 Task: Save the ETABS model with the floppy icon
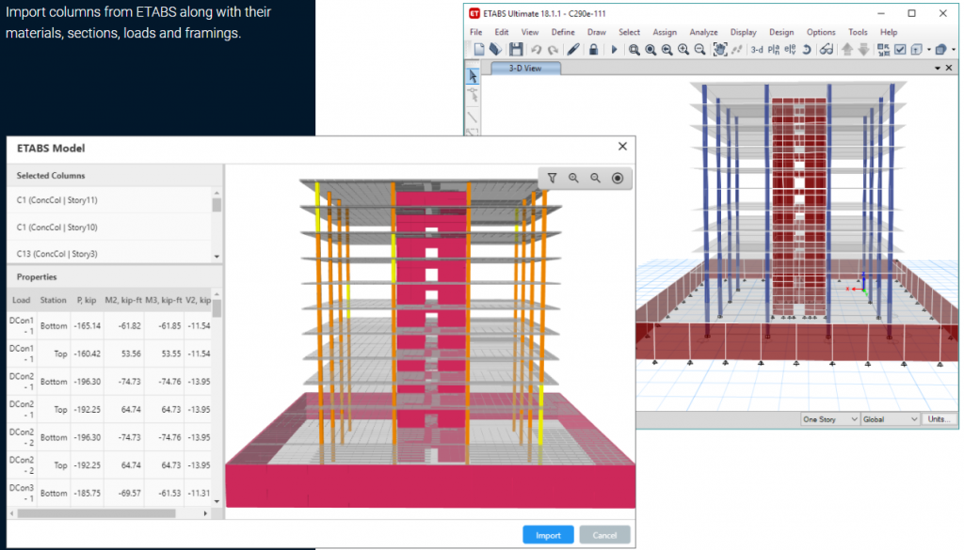click(516, 50)
